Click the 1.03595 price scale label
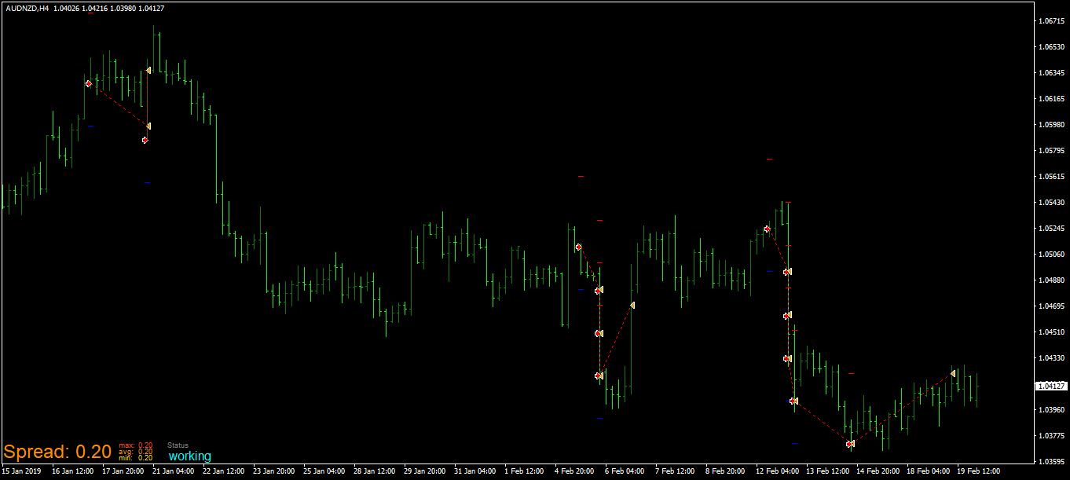The image size is (1070, 480). tap(1051, 462)
